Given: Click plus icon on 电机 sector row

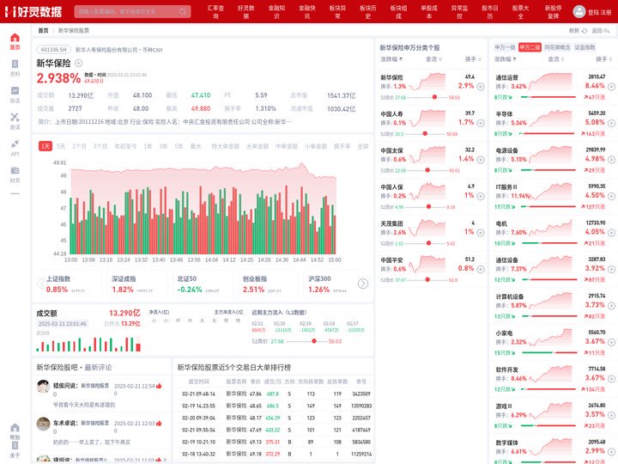Looking at the screenshot, I should coord(611,233).
